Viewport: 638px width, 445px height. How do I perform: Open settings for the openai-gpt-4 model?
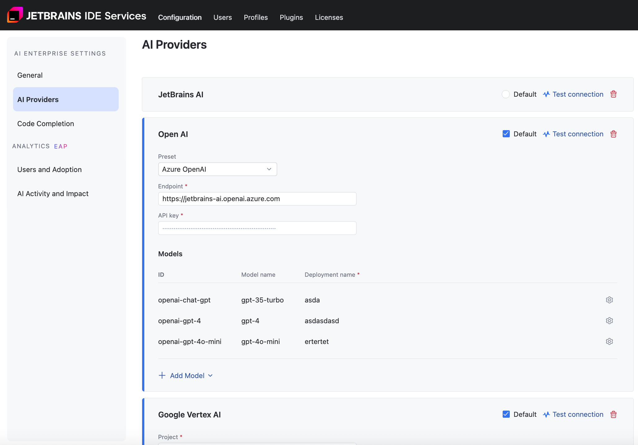609,321
